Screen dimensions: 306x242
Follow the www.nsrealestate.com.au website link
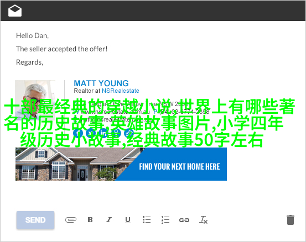(115, 112)
